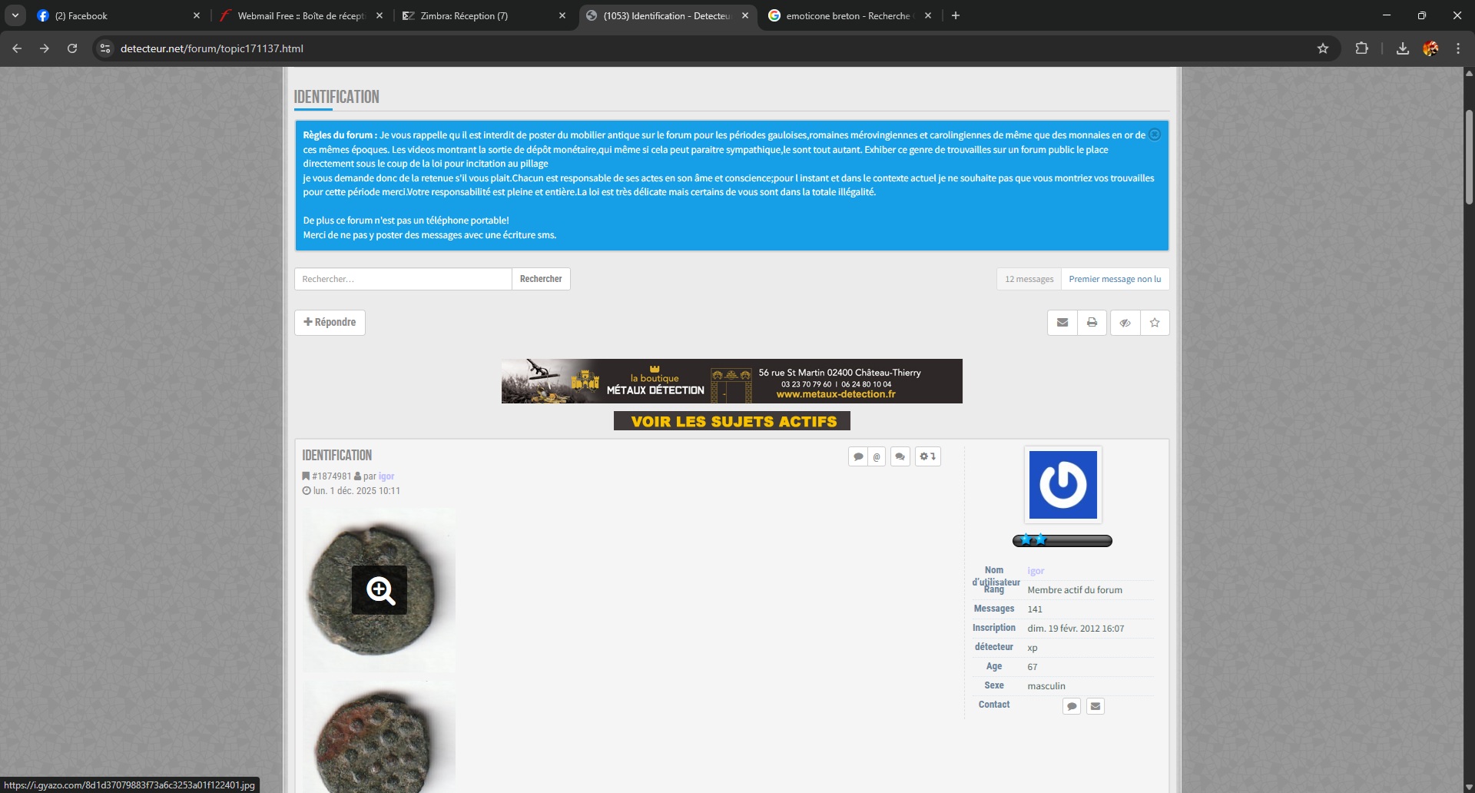Bookmark this page with the star
The height and width of the screenshot is (793, 1475).
point(1323,48)
